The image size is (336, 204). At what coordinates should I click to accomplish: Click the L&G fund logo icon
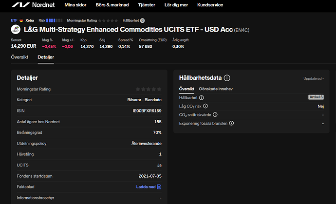click(x=16, y=30)
